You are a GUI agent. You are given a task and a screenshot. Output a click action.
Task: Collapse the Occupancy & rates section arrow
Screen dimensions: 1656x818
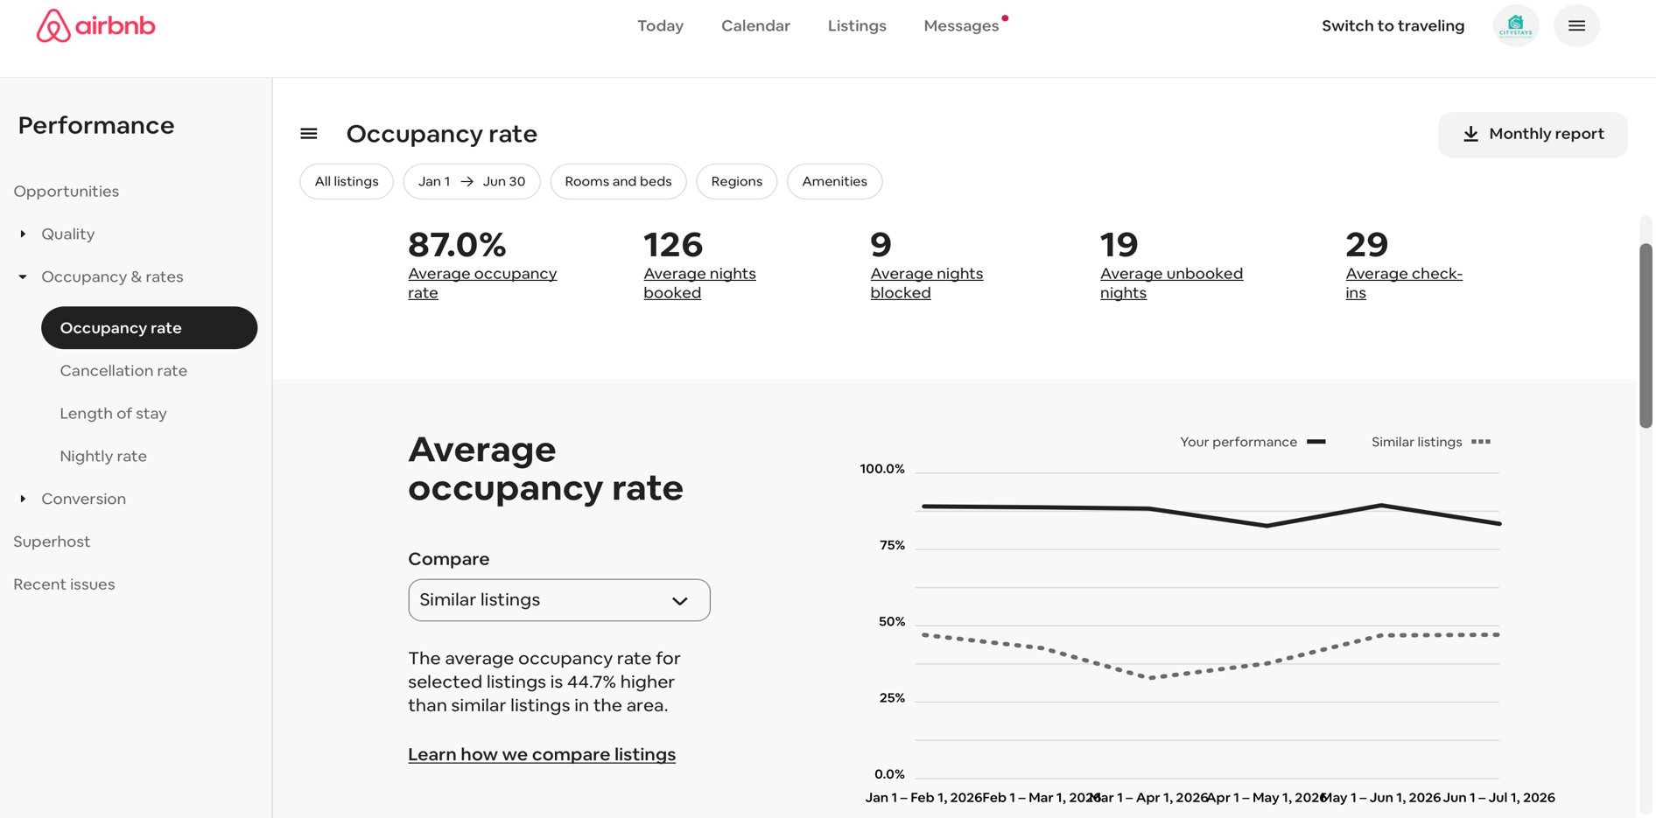click(x=23, y=276)
